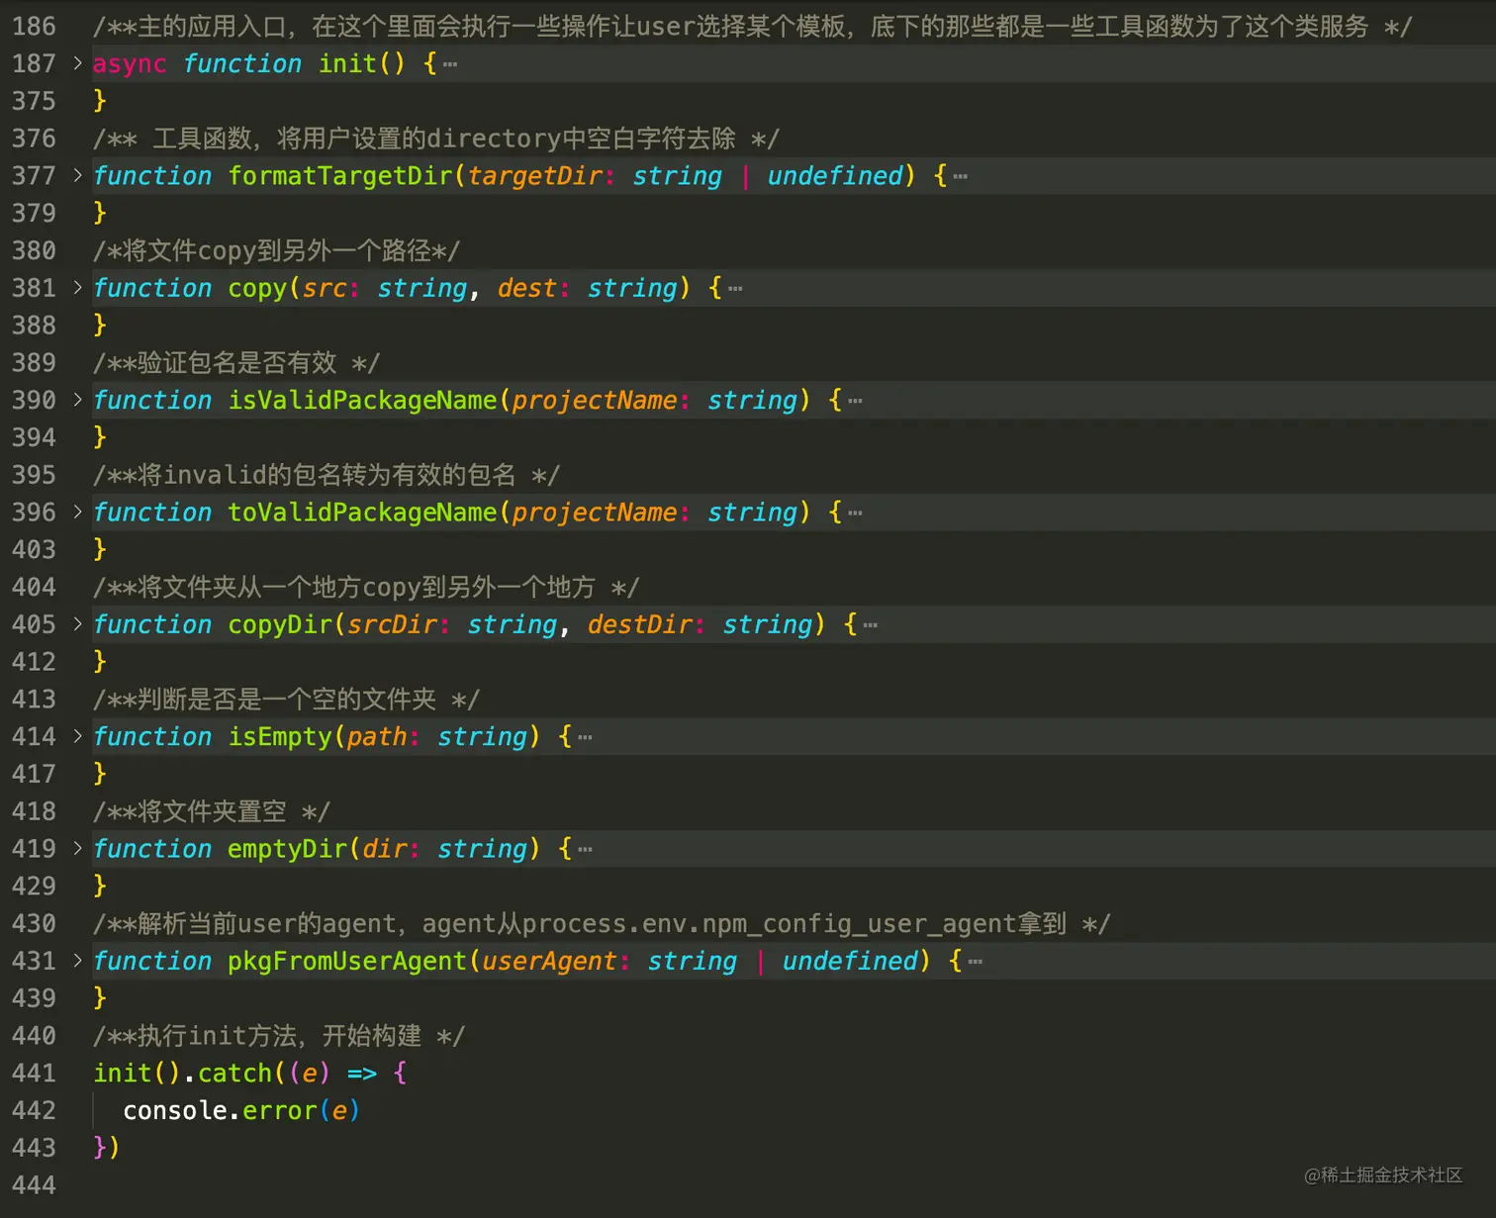Expand the emptyDir function fold arrow
The height and width of the screenshot is (1218, 1496).
click(77, 848)
